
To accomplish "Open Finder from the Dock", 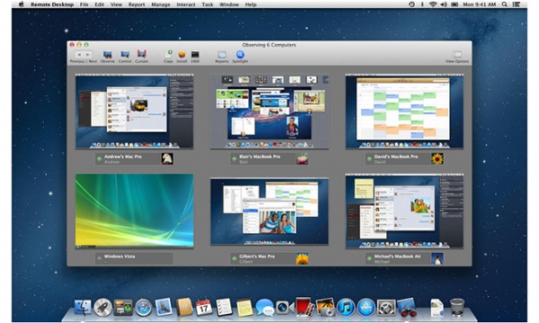I will click(x=83, y=307).
